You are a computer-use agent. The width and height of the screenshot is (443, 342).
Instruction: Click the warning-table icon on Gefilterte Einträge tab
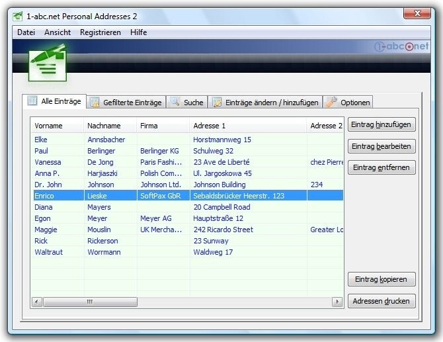(95, 102)
